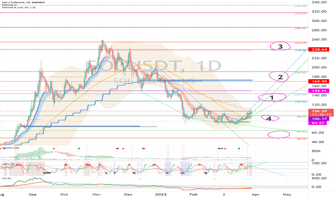Click the 180.00 price axis label
Viewport: 335px width, 198px height.
(x=319, y=77)
